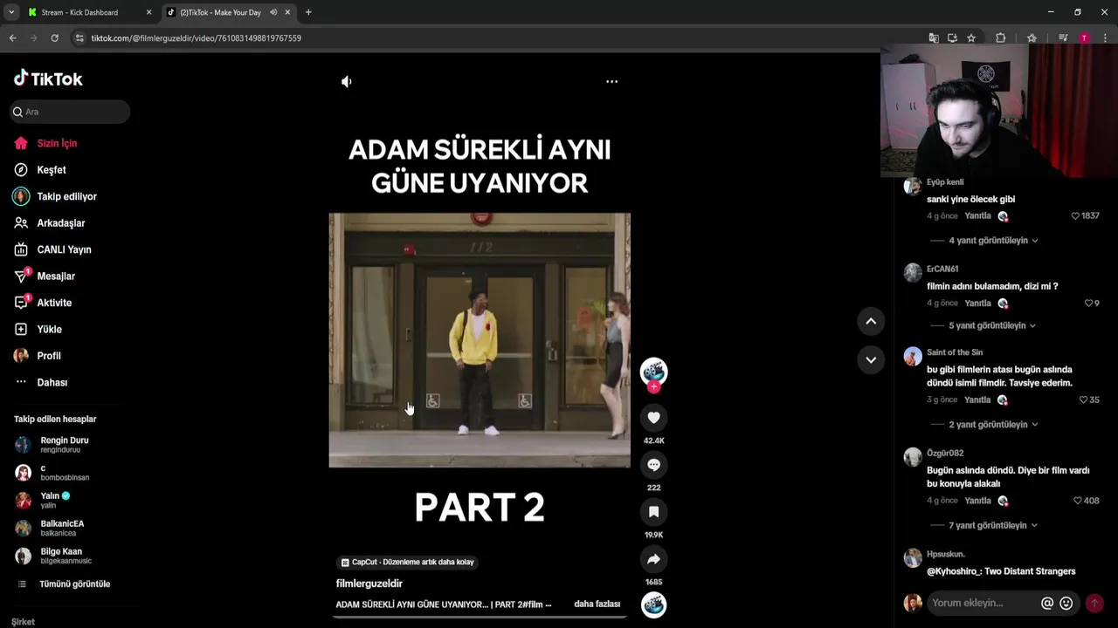The height and width of the screenshot is (628, 1118).
Task: Expand caption with daha fazlası
Action: pos(597,604)
